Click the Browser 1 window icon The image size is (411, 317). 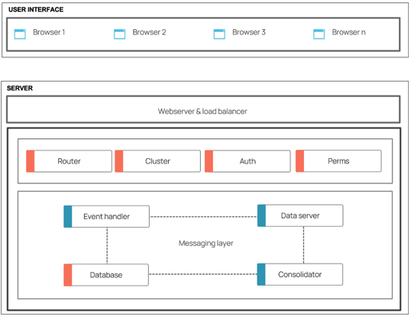pyautogui.click(x=20, y=34)
